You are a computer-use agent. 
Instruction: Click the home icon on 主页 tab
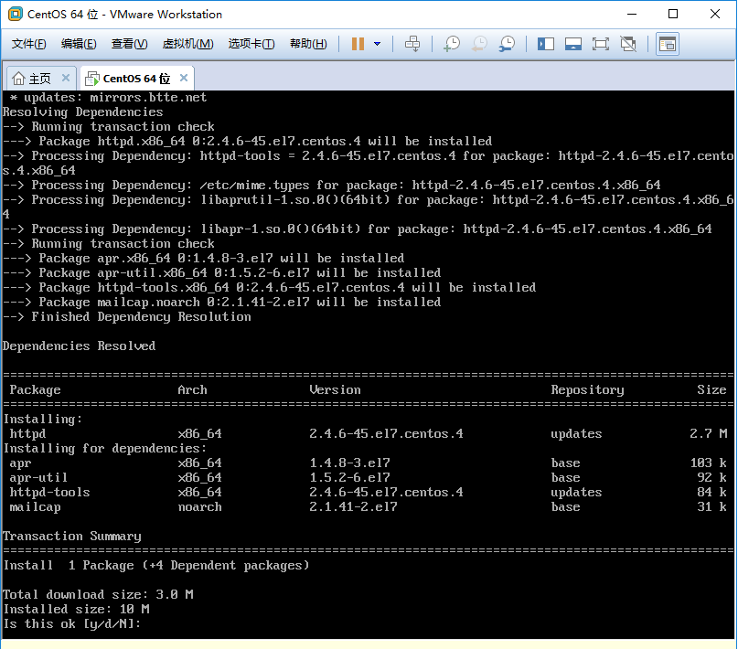(x=18, y=78)
